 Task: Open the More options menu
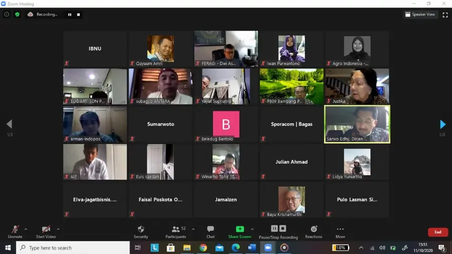[340, 232]
